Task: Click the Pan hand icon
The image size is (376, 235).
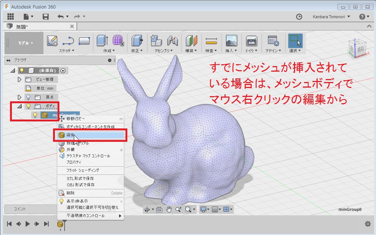Action: coord(169,209)
